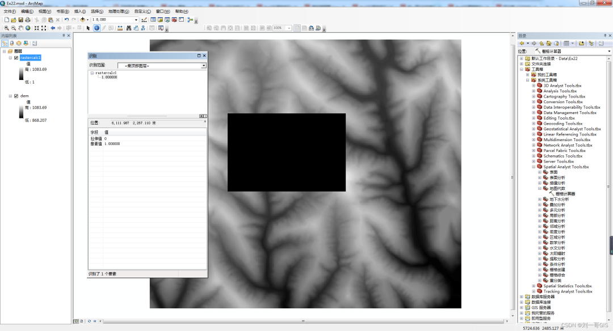Screen dimensions: 613x331
Task: Open the Identify from layers dropdown
Action: coord(204,66)
